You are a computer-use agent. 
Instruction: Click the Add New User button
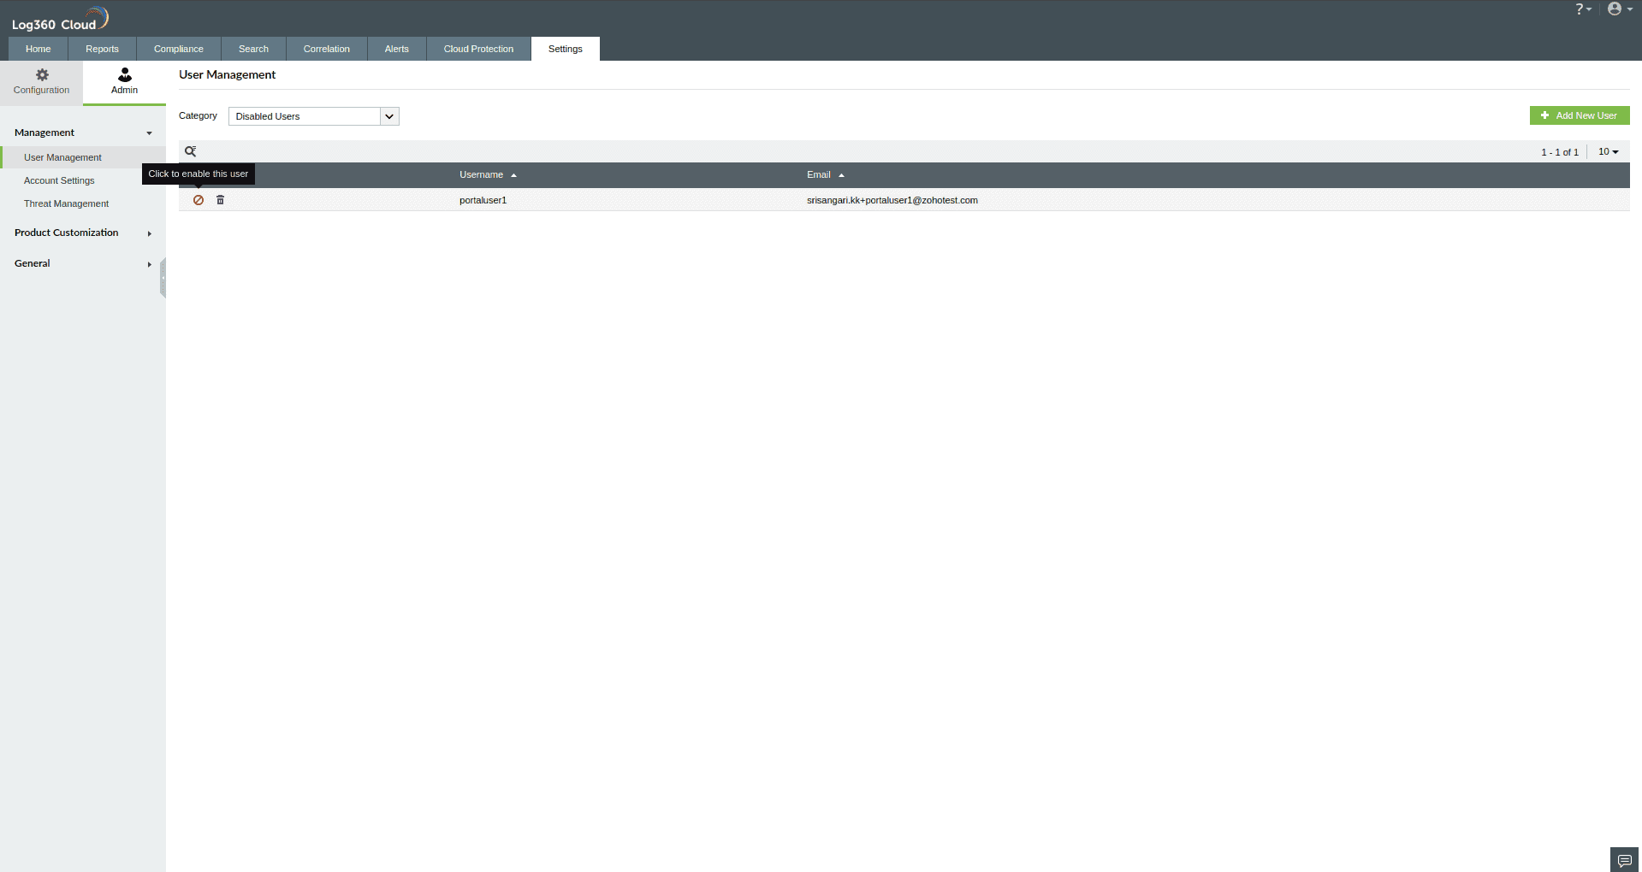tap(1580, 115)
